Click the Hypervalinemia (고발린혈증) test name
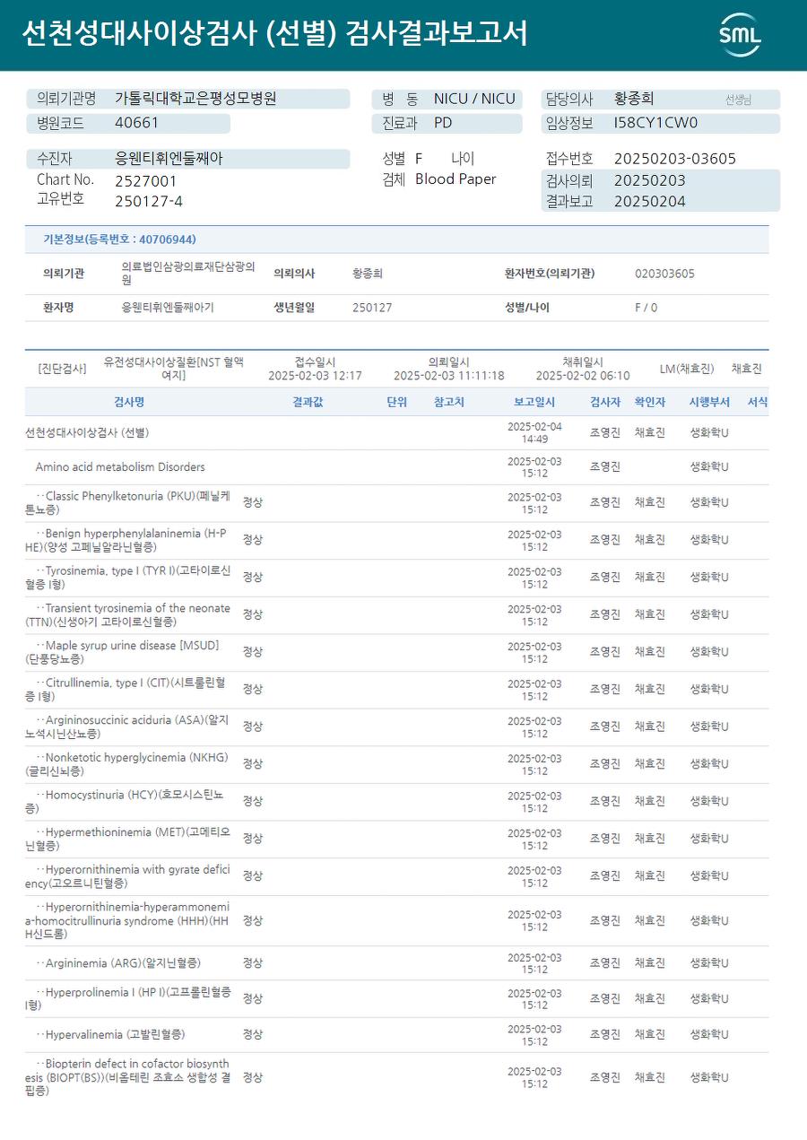This screenshot has width=807, height=1140. click(x=111, y=1034)
